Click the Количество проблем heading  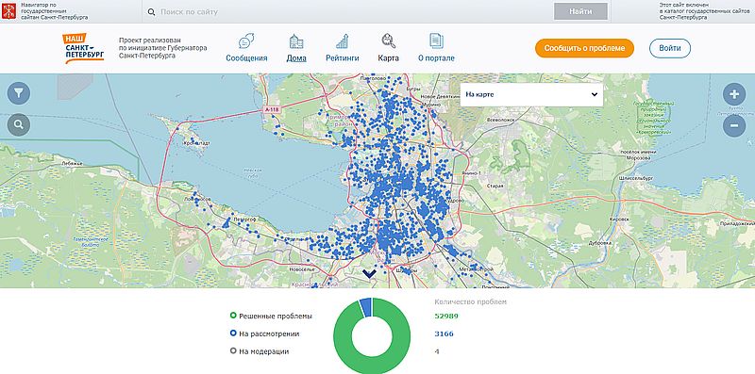[x=470, y=301]
